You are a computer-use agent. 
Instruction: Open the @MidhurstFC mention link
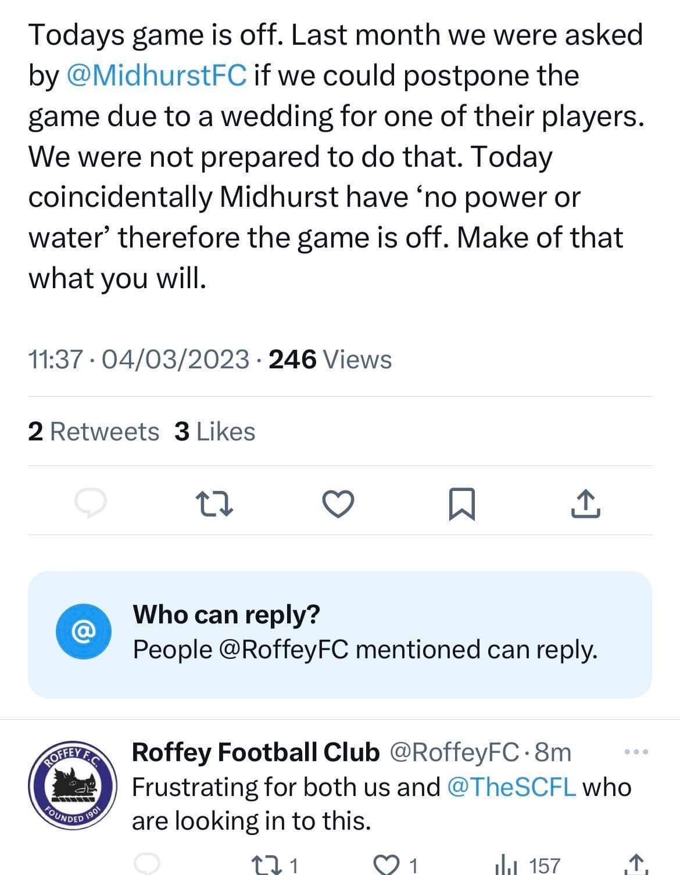(x=158, y=76)
